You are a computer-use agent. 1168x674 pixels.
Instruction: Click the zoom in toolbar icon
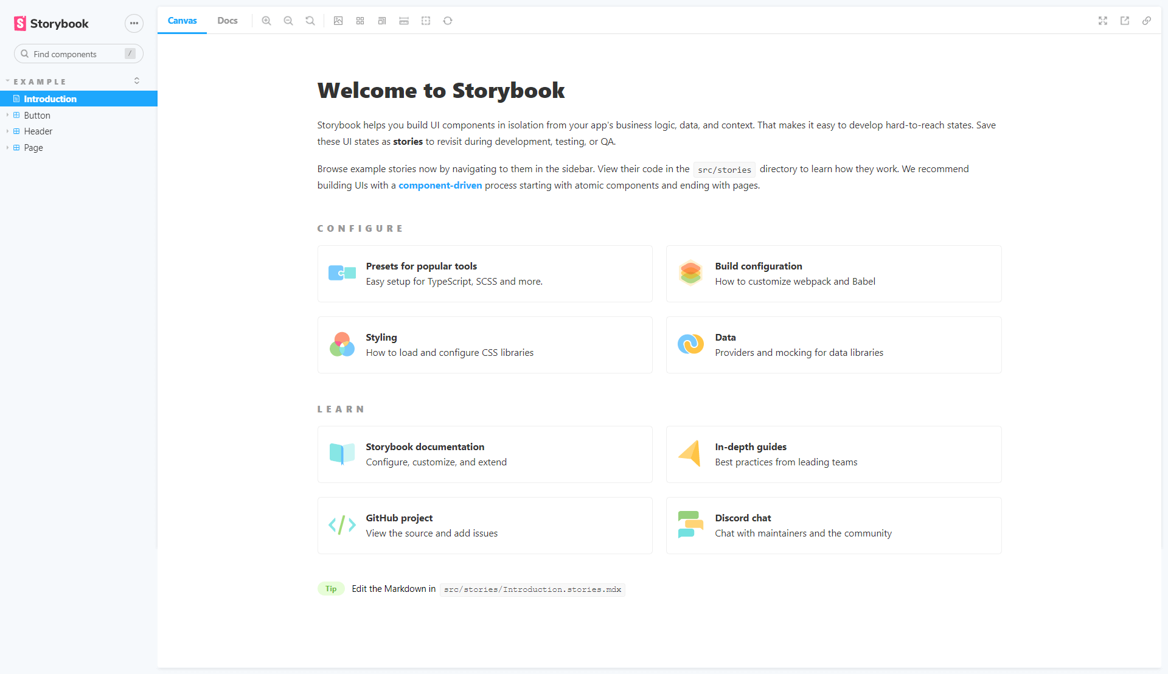(266, 21)
